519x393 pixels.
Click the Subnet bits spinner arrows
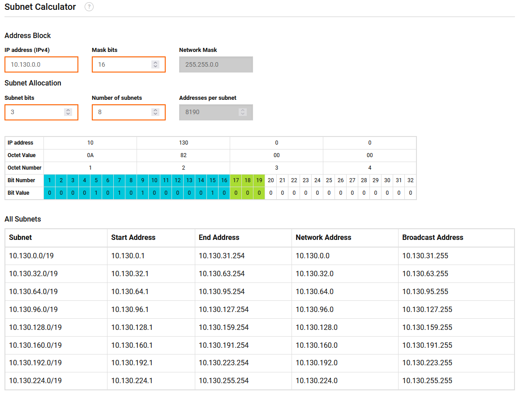coord(68,112)
